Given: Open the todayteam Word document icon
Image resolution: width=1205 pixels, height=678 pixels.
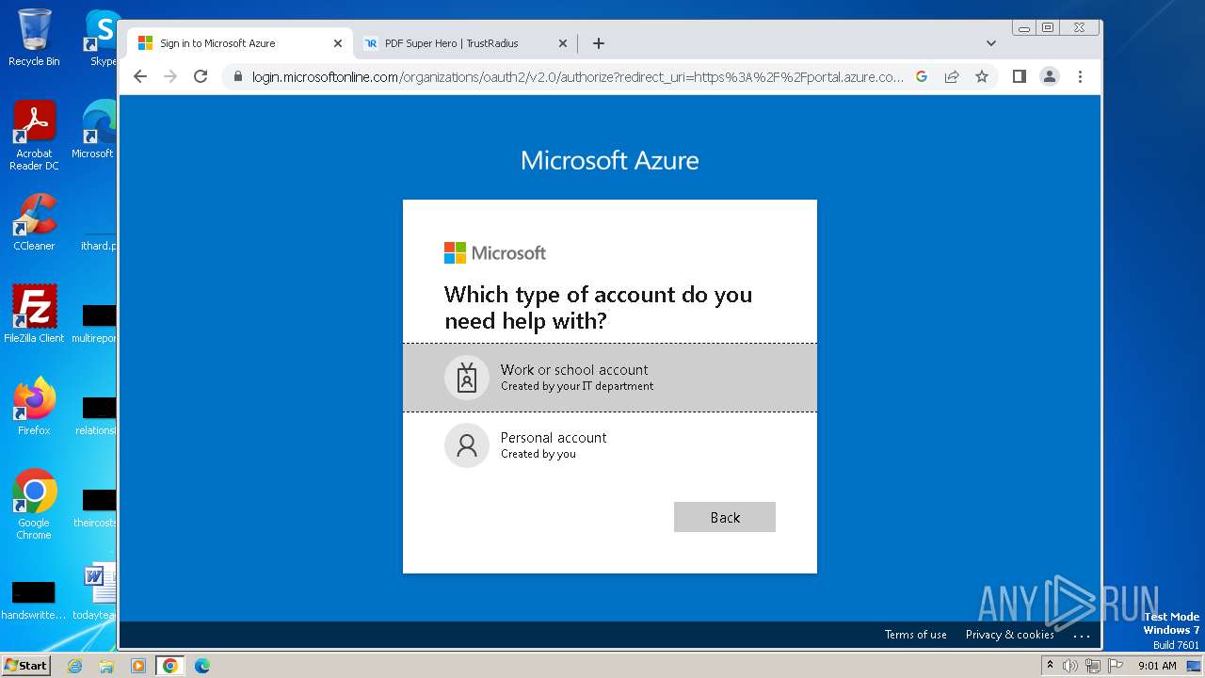Looking at the screenshot, I should (x=96, y=591).
